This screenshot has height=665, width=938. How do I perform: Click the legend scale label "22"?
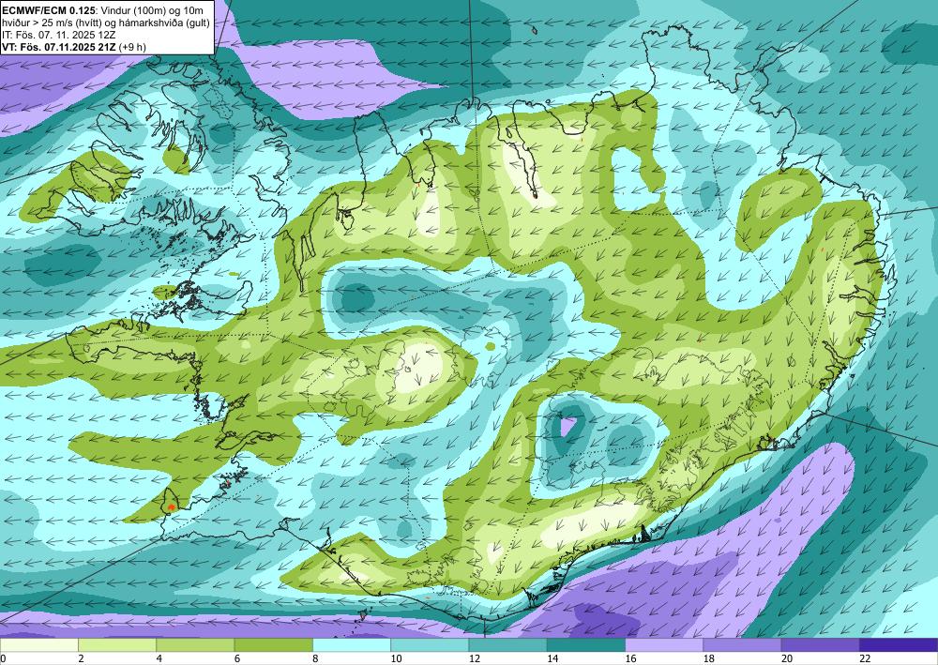pos(866,658)
